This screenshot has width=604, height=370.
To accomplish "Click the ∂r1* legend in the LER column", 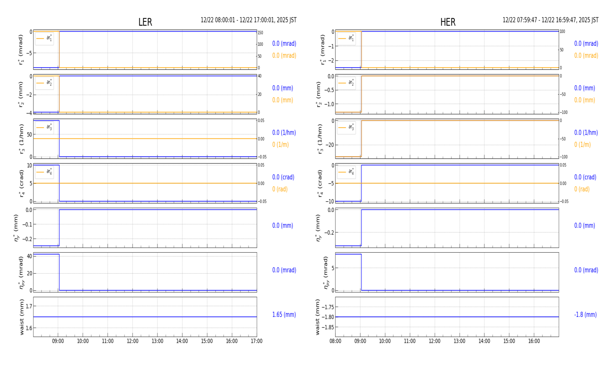I will (44, 39).
